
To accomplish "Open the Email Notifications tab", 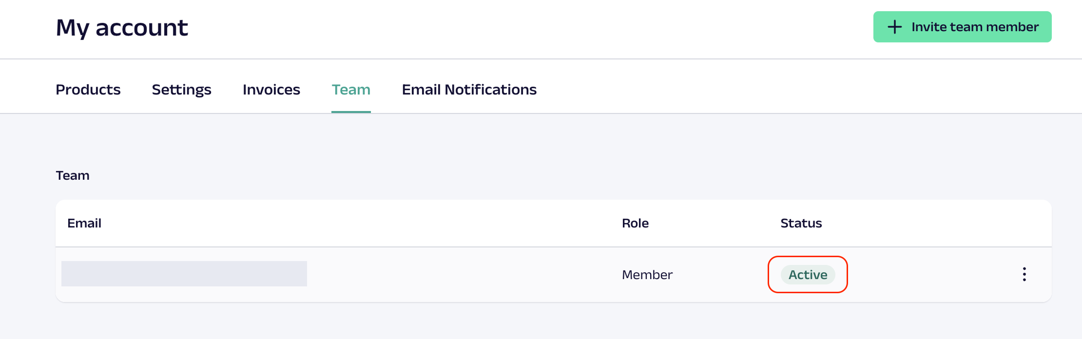I will point(469,90).
